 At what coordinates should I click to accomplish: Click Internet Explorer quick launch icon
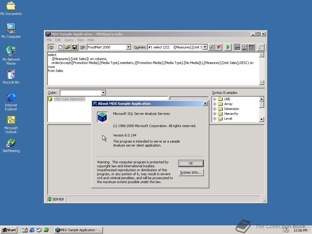click(32, 230)
